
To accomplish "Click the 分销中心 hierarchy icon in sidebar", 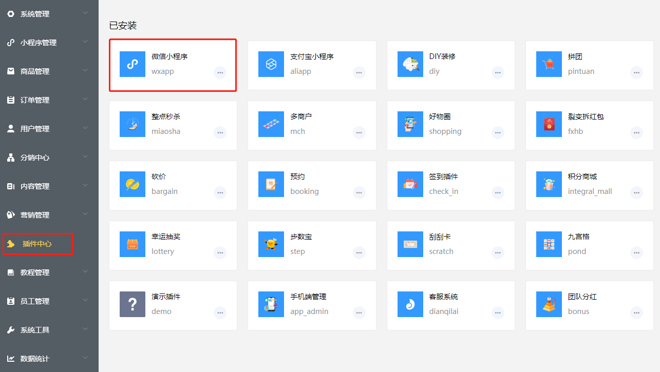I will click(11, 158).
